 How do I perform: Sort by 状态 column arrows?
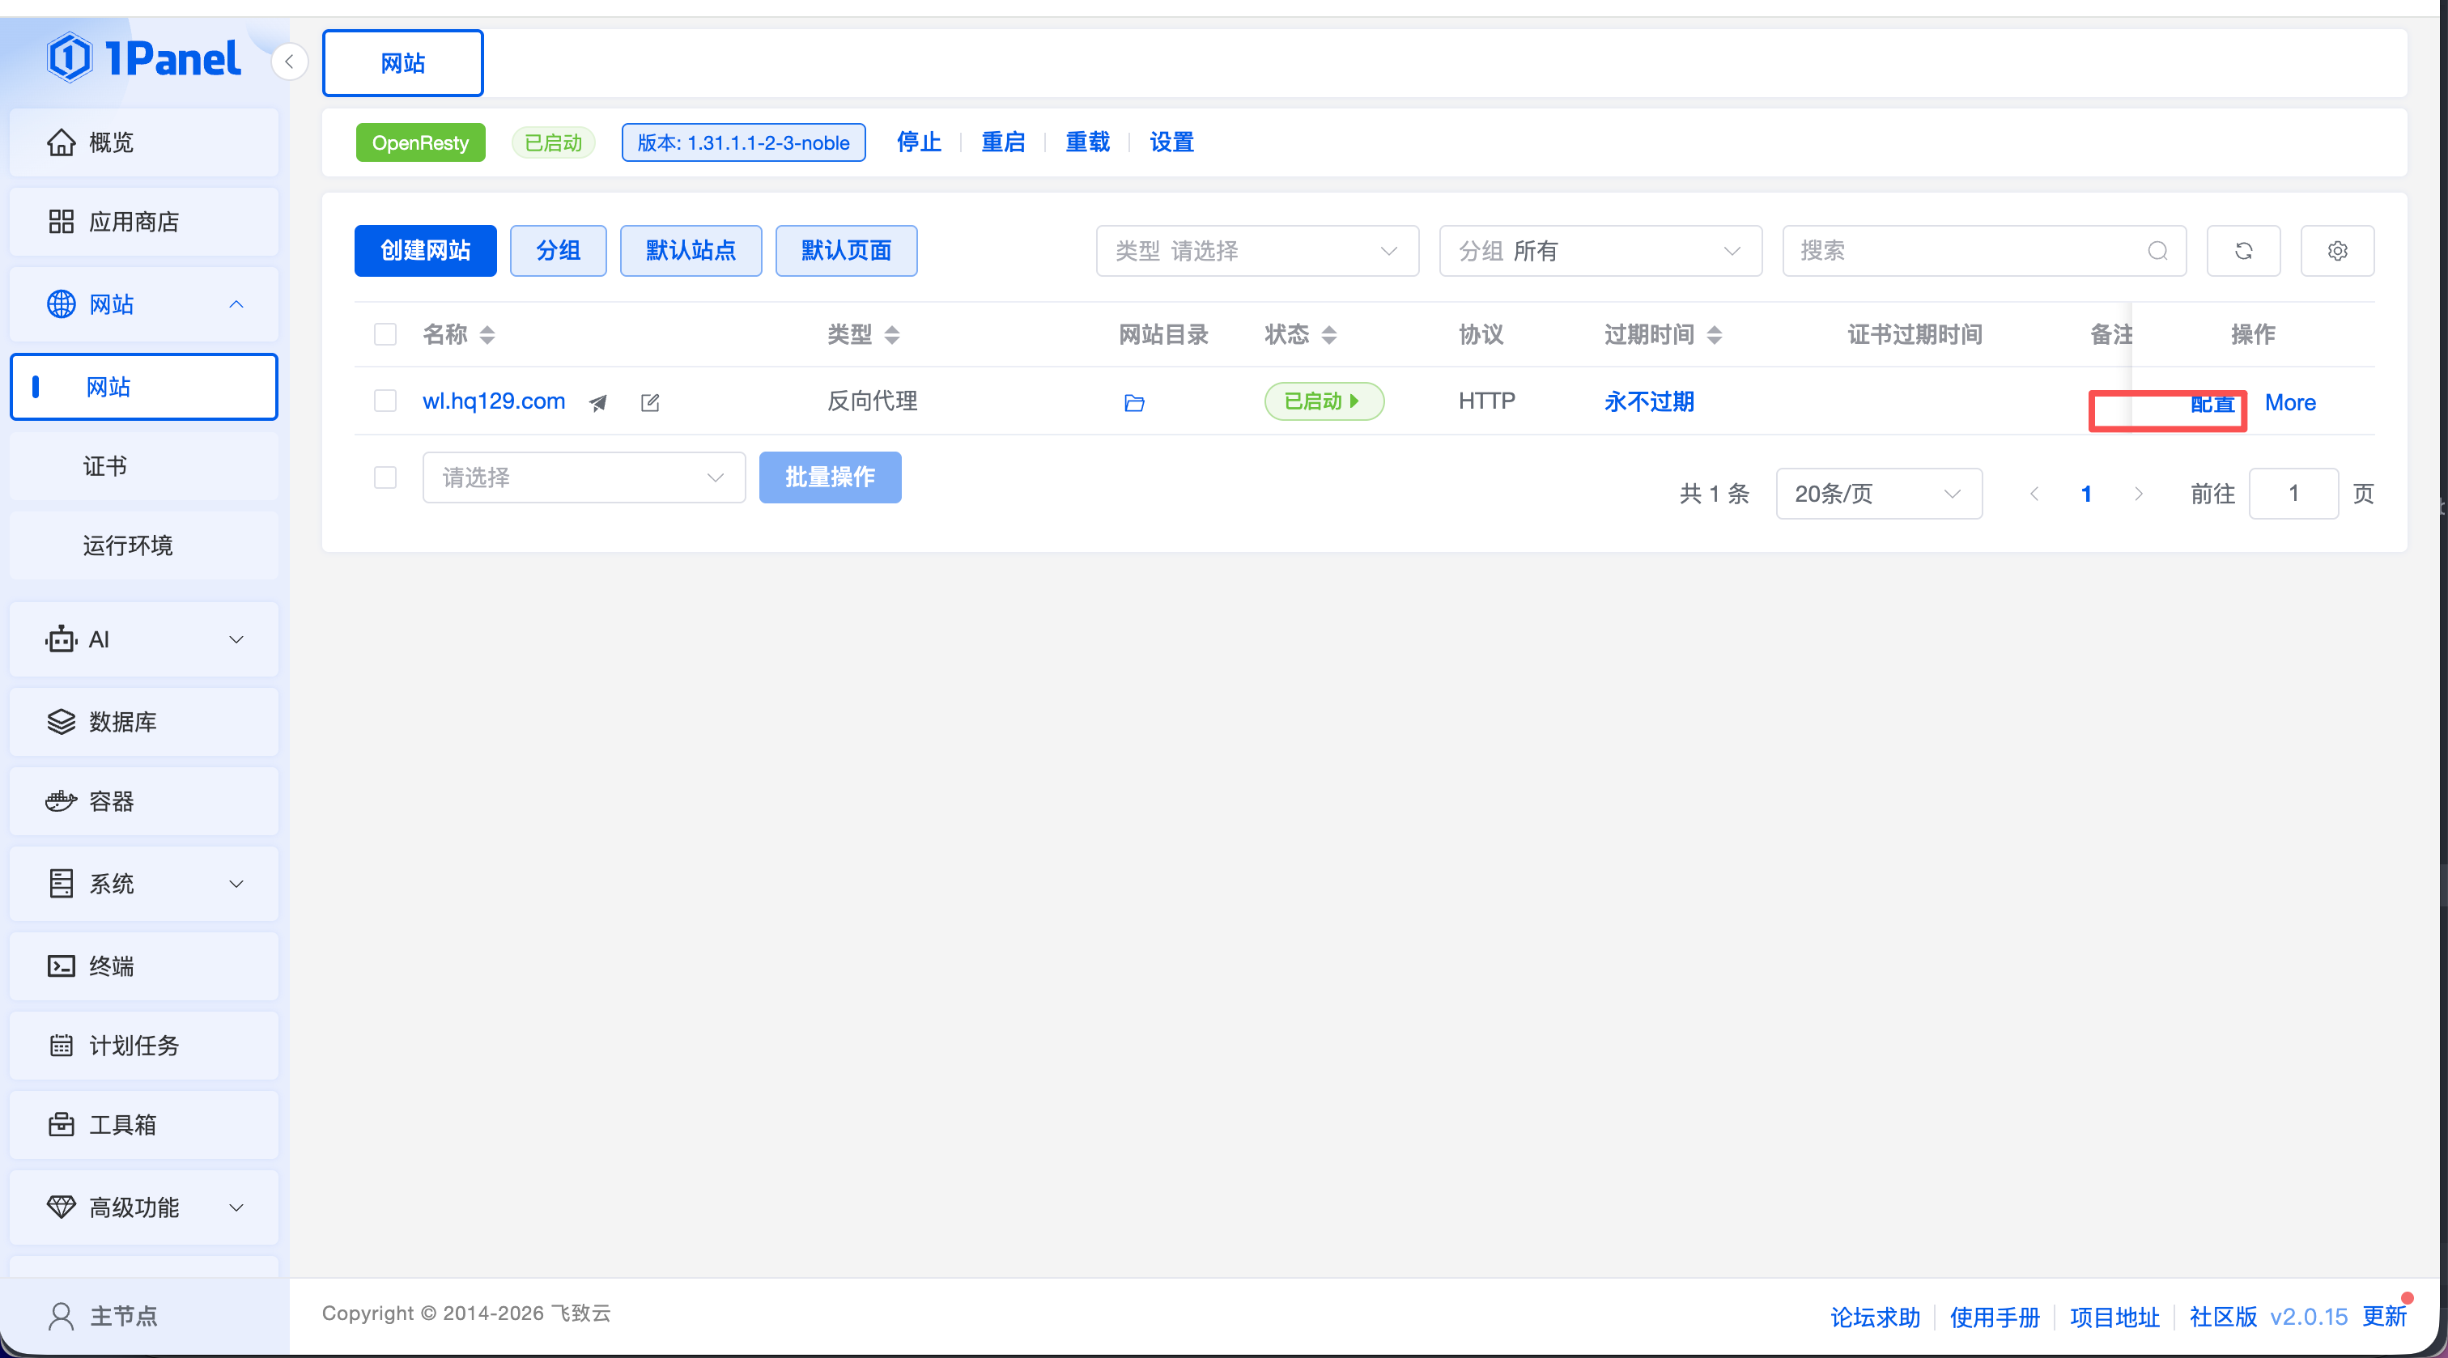[1328, 334]
